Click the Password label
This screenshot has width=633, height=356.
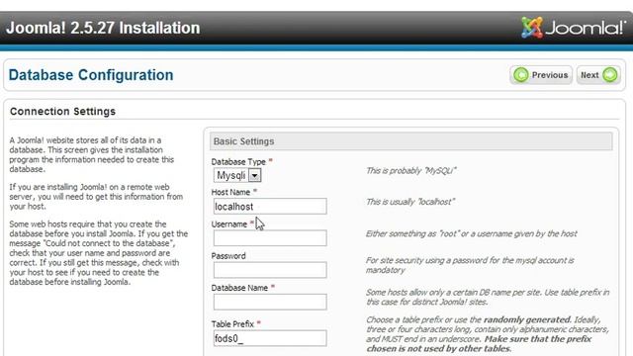coord(228,256)
